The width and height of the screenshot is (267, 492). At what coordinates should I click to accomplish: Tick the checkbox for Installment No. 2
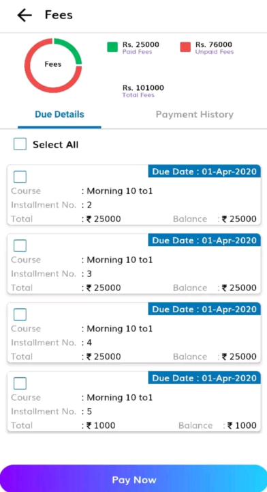(20, 177)
